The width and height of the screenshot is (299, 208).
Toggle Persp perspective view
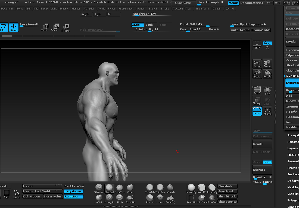(257, 111)
